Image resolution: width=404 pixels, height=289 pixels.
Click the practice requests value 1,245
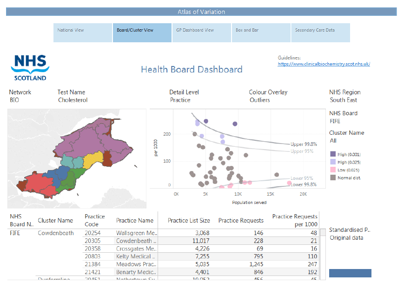coord(256,264)
